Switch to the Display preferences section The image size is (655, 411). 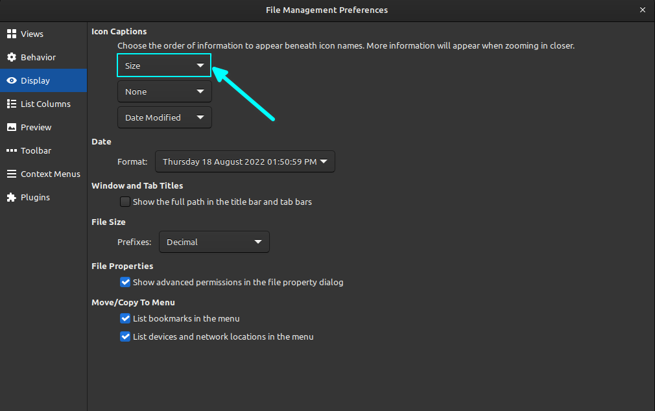pyautogui.click(x=36, y=80)
